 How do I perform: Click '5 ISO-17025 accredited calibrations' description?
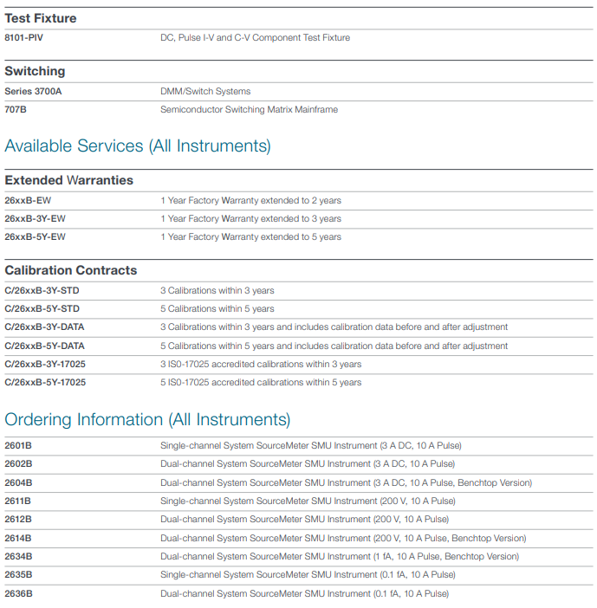(261, 382)
